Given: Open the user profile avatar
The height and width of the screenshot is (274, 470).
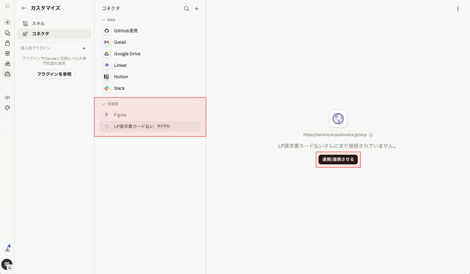Looking at the screenshot, I should 7,264.
